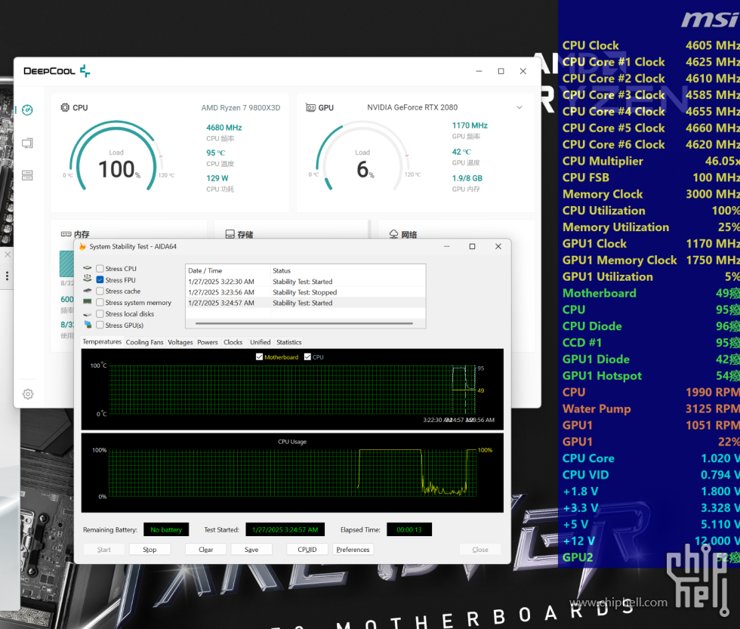Image resolution: width=740 pixels, height=629 pixels.
Task: Click the Stress GPU(s) monitor icon
Action: click(88, 325)
